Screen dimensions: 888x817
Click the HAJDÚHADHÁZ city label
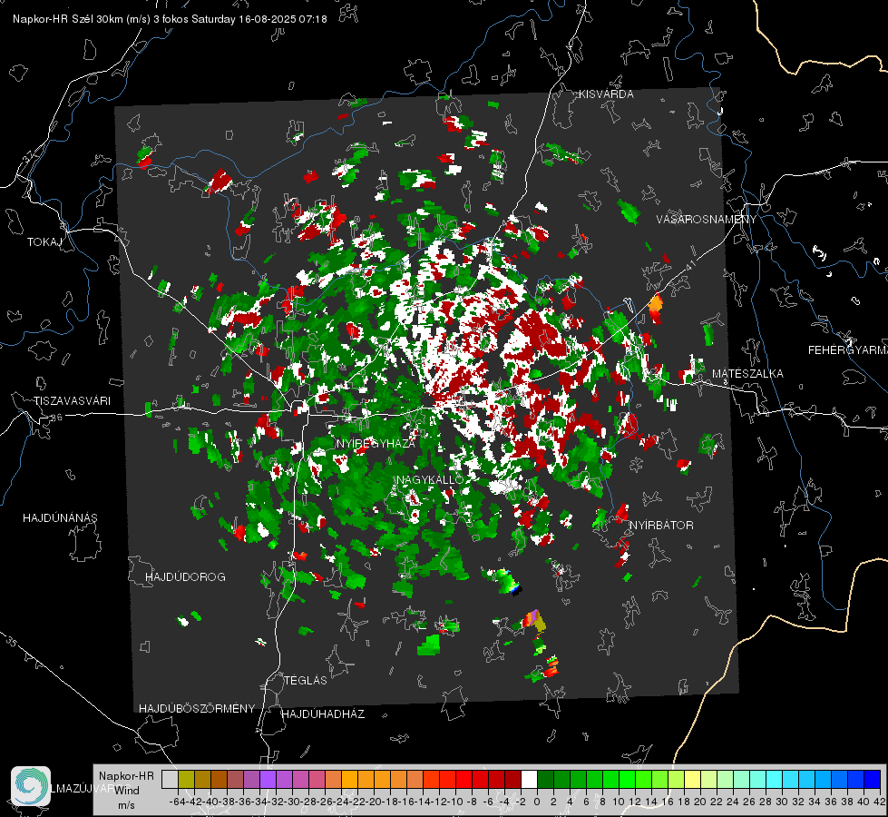324,714
